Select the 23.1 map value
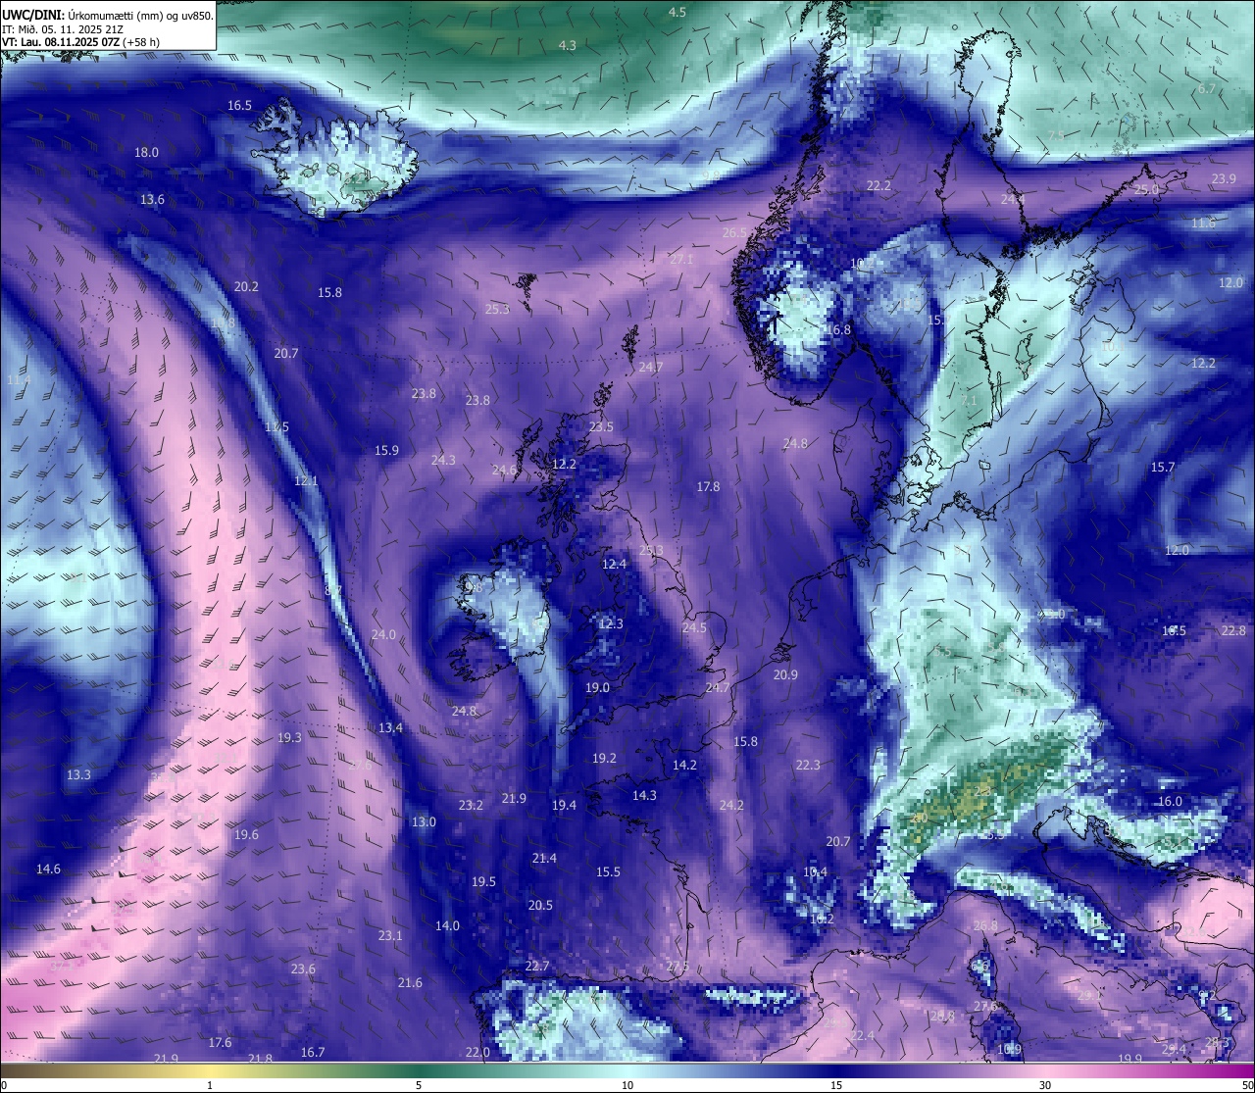The image size is (1255, 1093). coord(390,936)
